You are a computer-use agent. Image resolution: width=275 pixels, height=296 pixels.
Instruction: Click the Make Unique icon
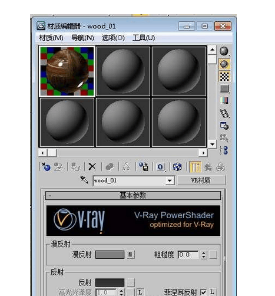tap(126, 167)
